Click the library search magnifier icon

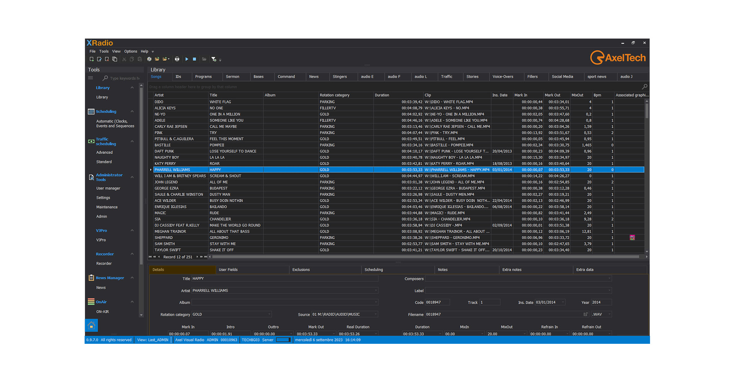(644, 87)
